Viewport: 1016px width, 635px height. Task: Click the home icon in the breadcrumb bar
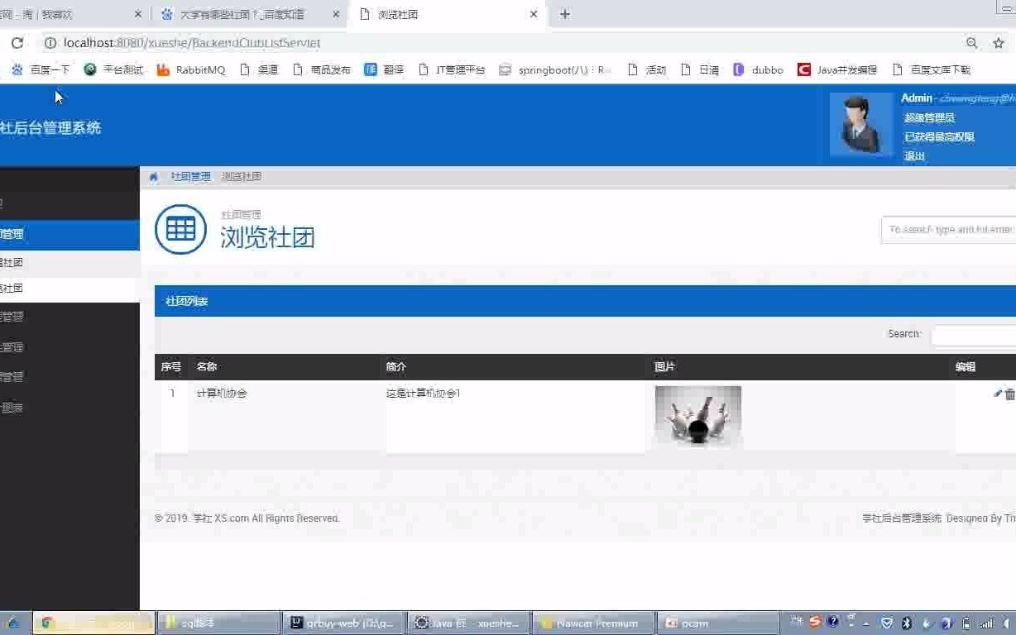click(x=153, y=176)
